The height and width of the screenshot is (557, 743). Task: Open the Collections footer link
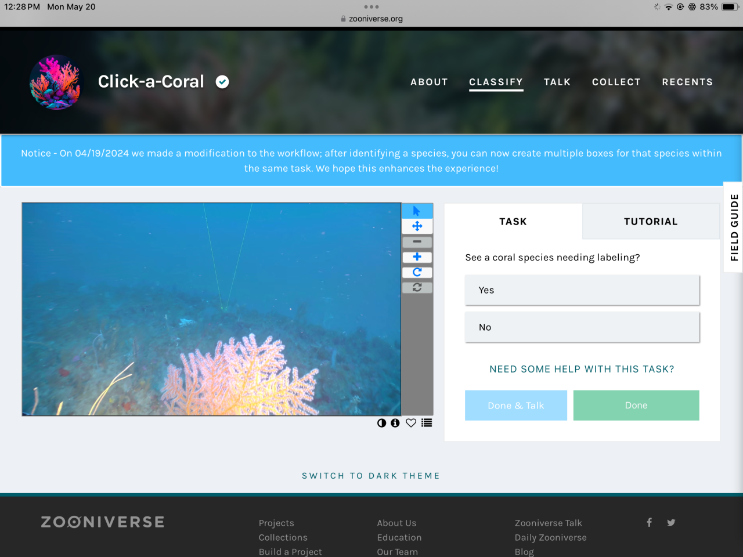pyautogui.click(x=283, y=537)
